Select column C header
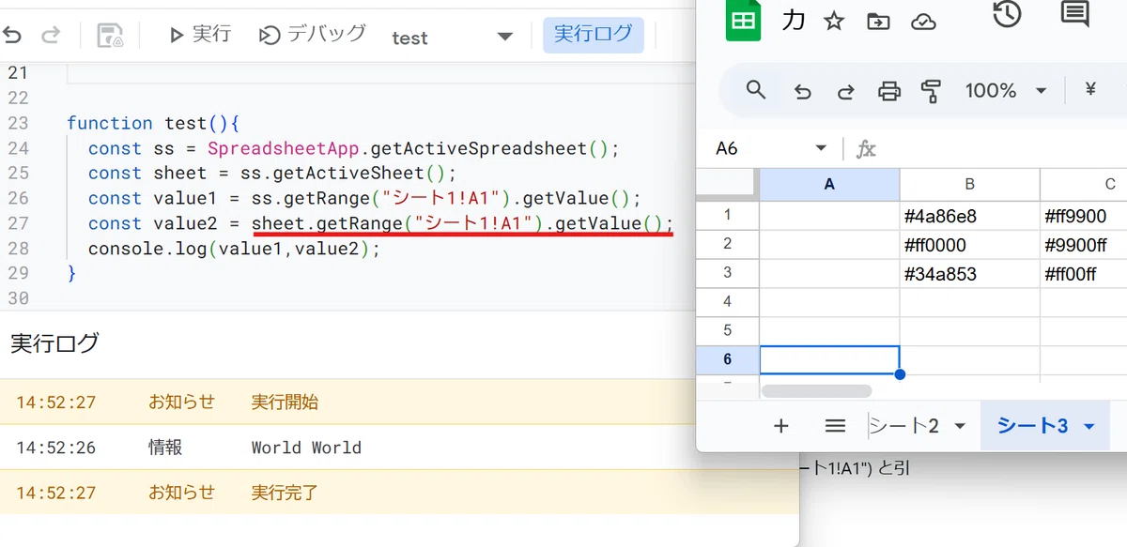1127x547 pixels. click(x=1084, y=185)
